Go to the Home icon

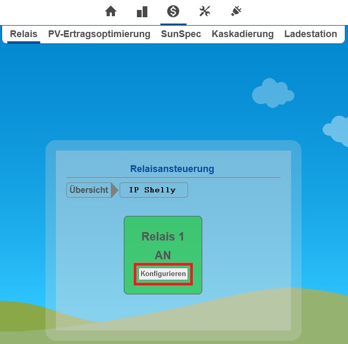110,12
